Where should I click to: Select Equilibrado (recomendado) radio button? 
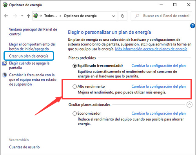74,66
